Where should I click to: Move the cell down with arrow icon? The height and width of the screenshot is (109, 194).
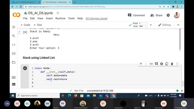tap(146, 64)
